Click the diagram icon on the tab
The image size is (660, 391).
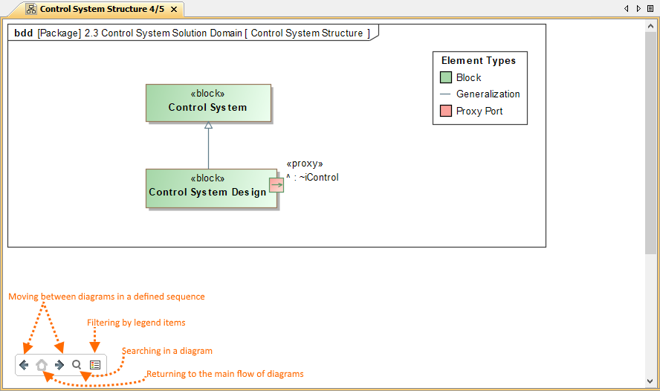tap(31, 9)
